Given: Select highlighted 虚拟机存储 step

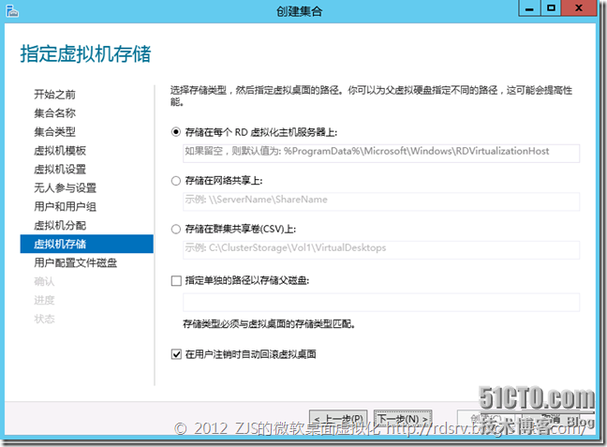Looking at the screenshot, I should tap(87, 244).
